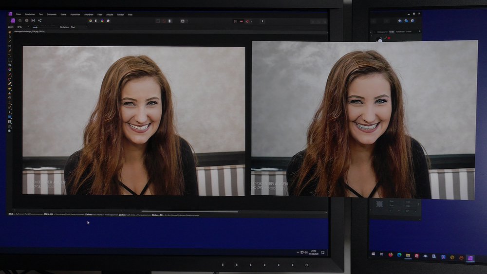The height and width of the screenshot is (274, 487).
Task: Open Firefox from the Windows taskbar
Action: [391, 256]
